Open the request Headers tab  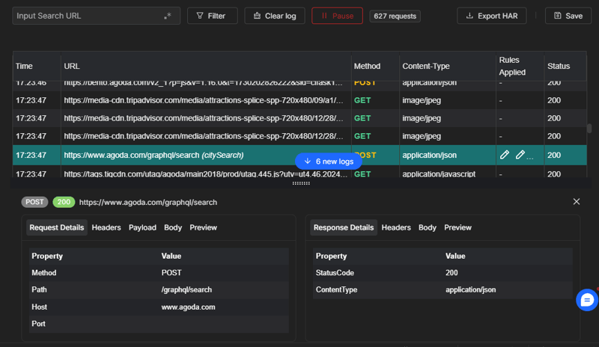click(x=106, y=227)
